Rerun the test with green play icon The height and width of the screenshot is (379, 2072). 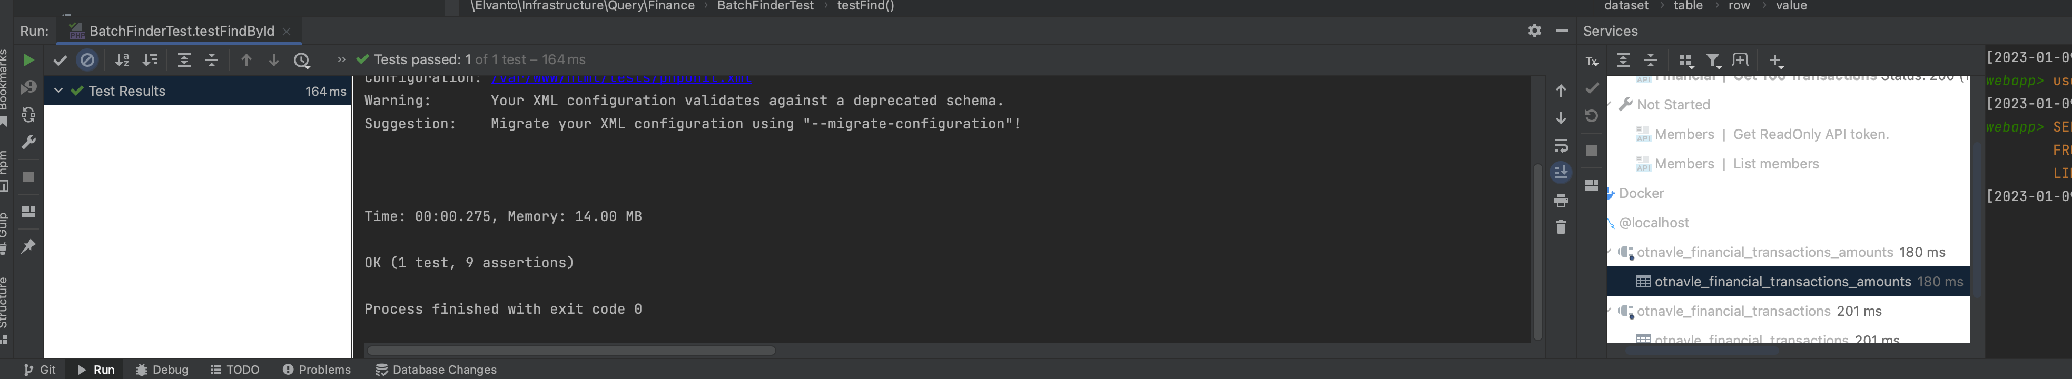point(28,61)
